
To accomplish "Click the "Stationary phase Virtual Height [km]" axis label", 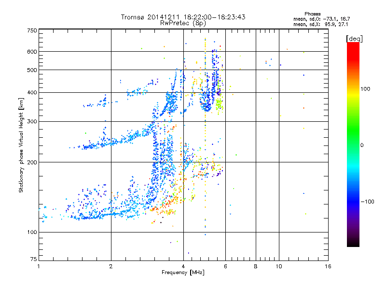I will 21,145.
